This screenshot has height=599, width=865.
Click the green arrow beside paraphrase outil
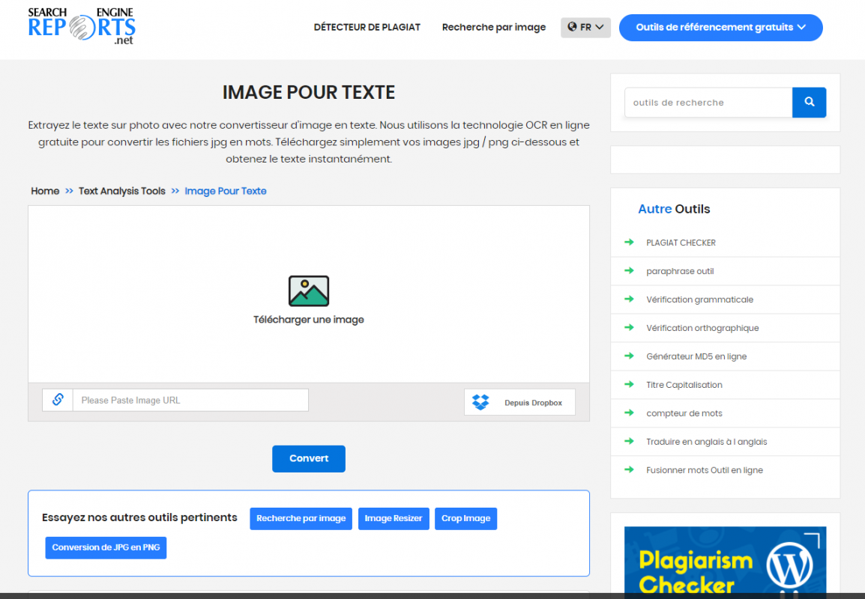(629, 270)
